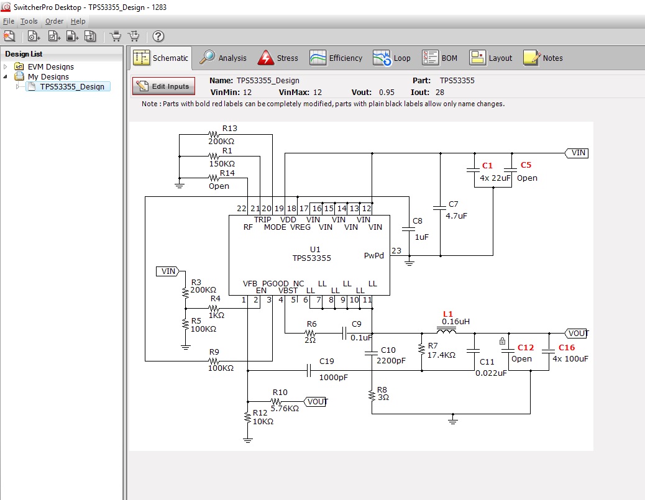645x500 pixels.
Task: Click the C7 capacitor label
Action: coord(454,204)
